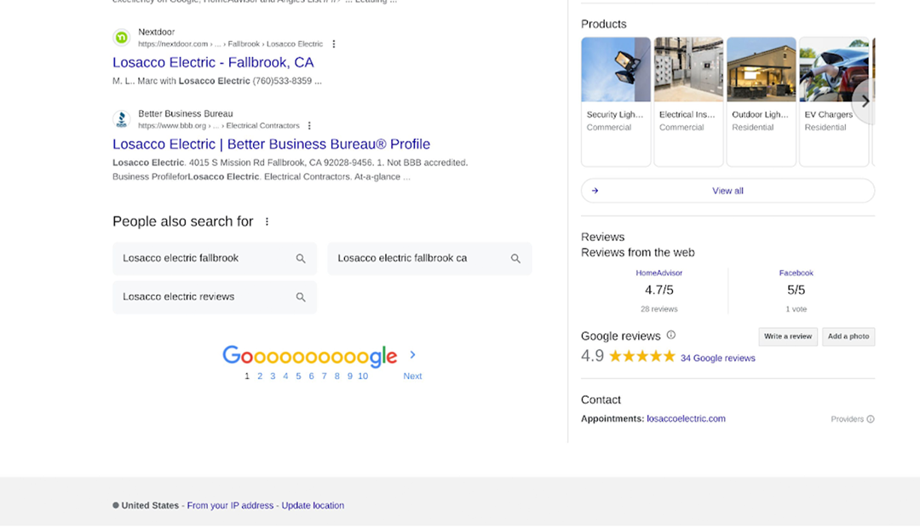Click the Better Business Bureau favicon
The image size is (920, 529).
tap(121, 119)
